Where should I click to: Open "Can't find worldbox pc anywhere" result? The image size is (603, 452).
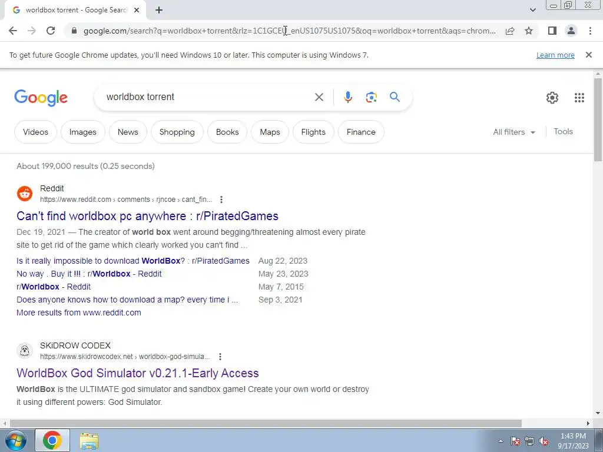[147, 216]
